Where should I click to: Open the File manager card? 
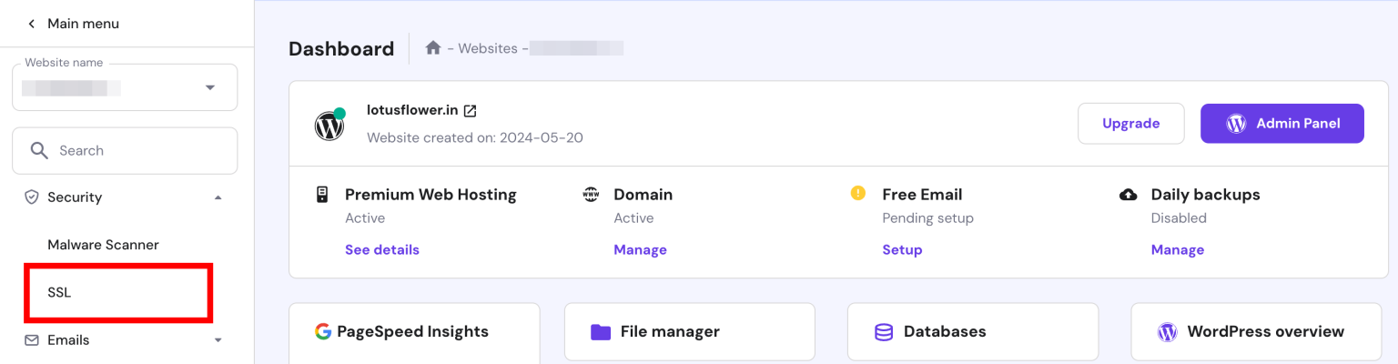tap(689, 332)
